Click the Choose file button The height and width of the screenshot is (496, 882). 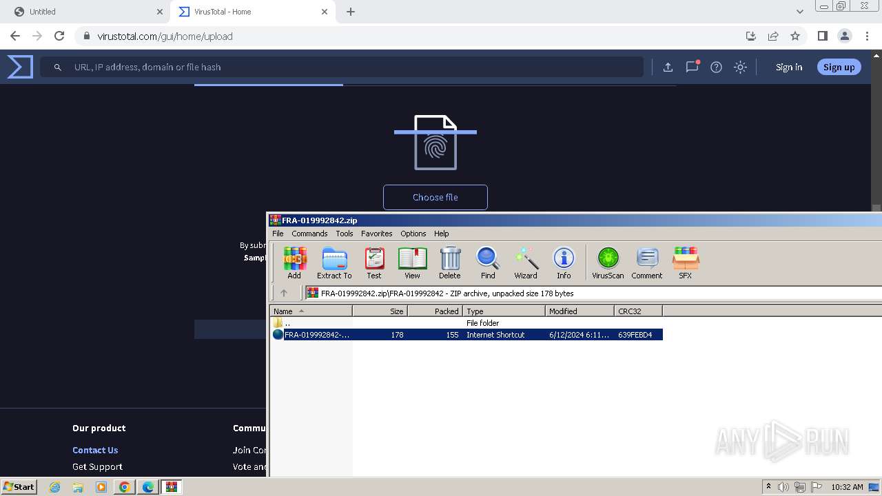(x=435, y=197)
